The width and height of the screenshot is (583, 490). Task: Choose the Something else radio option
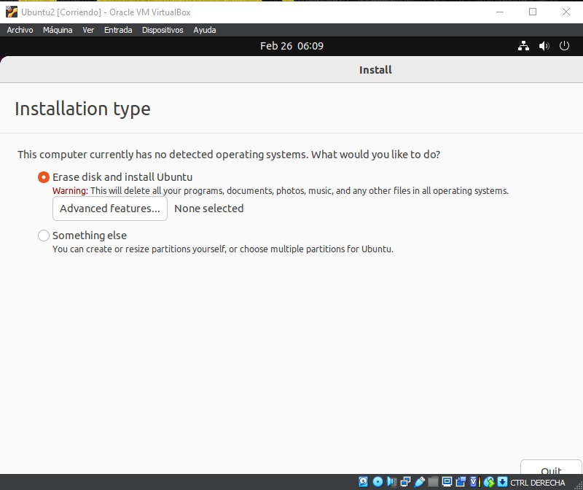[x=44, y=236]
